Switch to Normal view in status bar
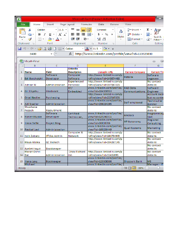 (125, 168)
